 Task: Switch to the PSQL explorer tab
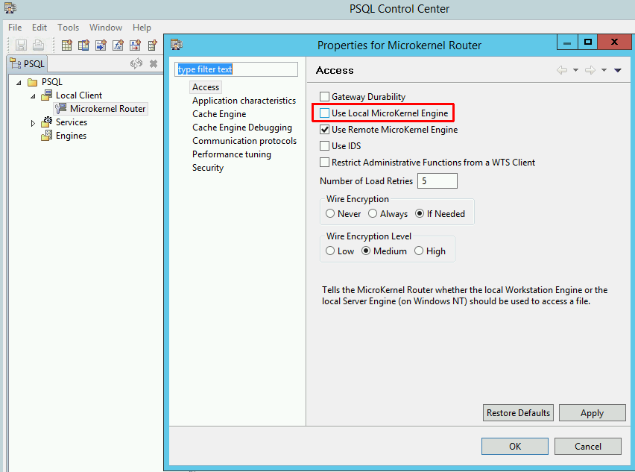(27, 64)
